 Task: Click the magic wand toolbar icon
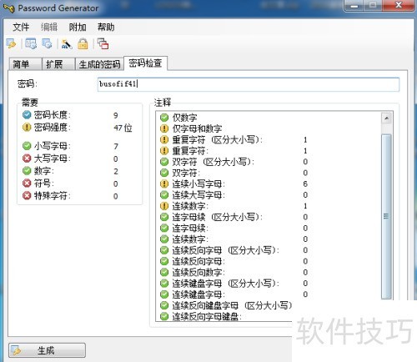point(67,44)
